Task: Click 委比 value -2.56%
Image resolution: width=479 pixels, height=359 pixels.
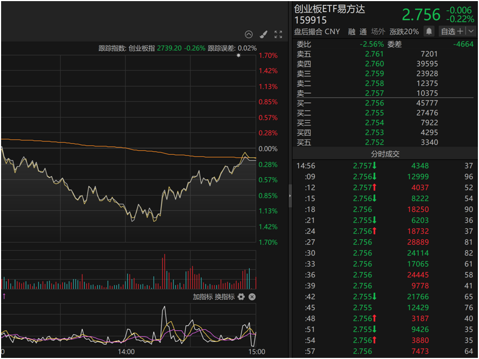Action: tap(372, 44)
